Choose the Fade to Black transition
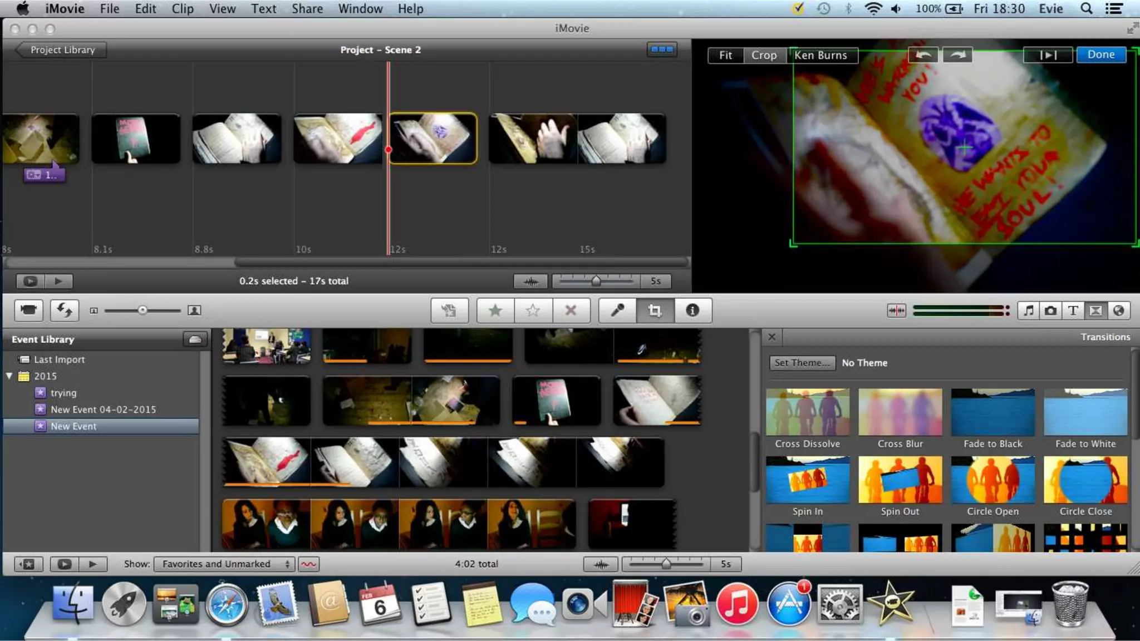This screenshot has height=641, width=1140. point(993,419)
